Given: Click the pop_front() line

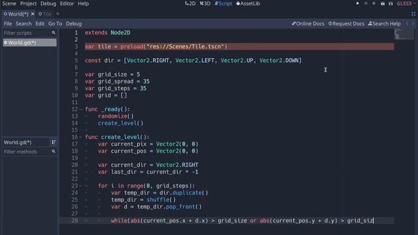Looking at the screenshot, I should (x=156, y=207).
